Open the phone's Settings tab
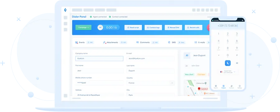The image size is (280, 112). pos(240,86)
